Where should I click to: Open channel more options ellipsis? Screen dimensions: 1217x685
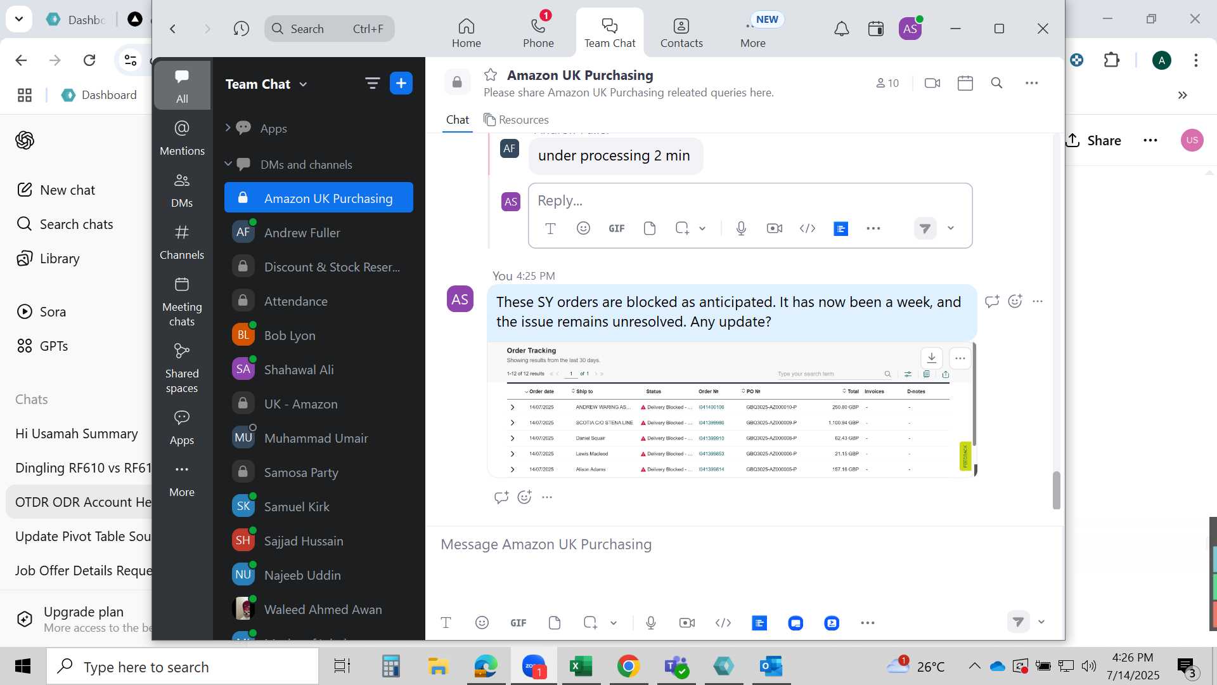click(1032, 83)
